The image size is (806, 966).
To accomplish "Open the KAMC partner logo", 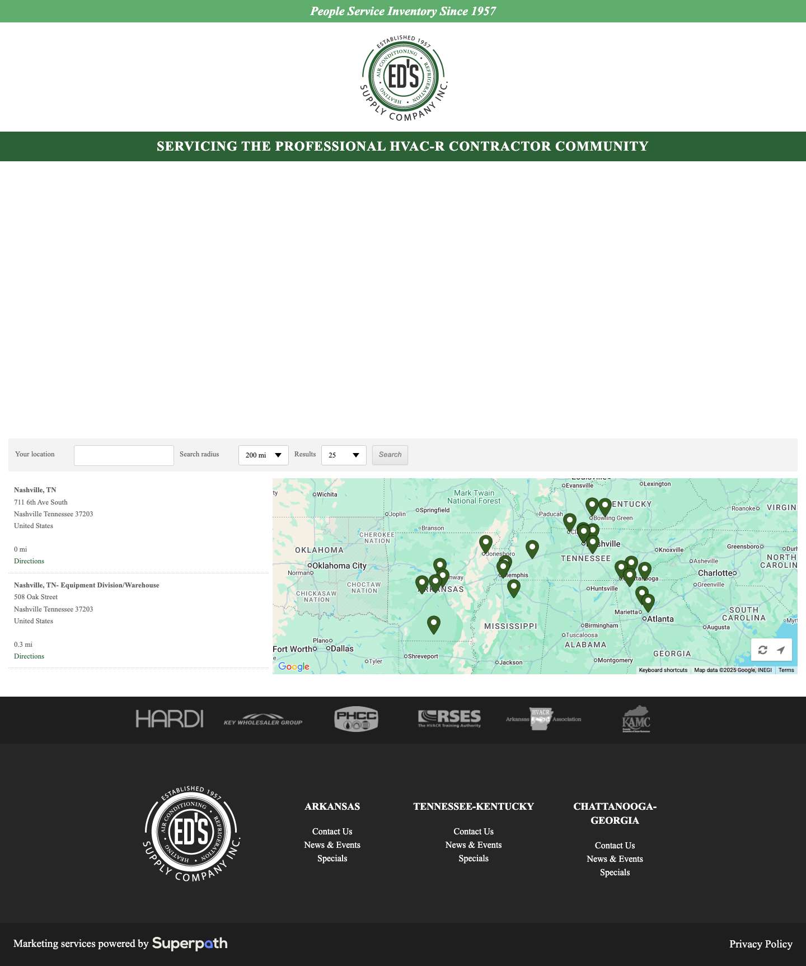I will click(x=636, y=719).
